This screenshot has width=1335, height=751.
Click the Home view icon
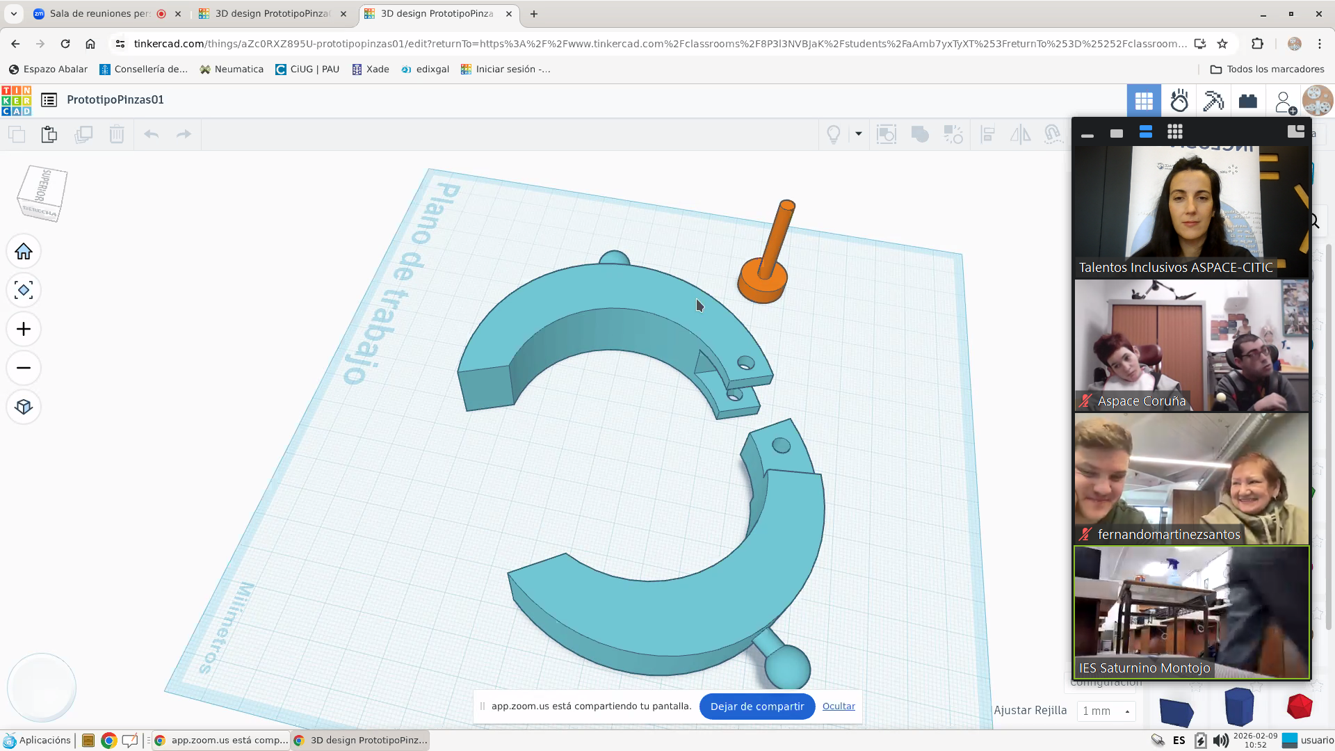pyautogui.click(x=24, y=251)
